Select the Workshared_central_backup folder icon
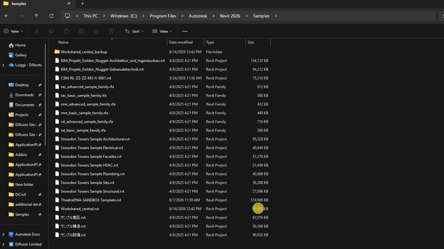The image size is (444, 249). pyautogui.click(x=57, y=52)
